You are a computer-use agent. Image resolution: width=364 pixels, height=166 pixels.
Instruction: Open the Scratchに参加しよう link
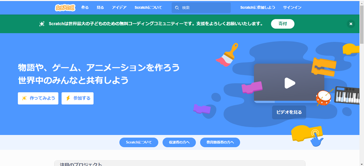tap(258, 8)
